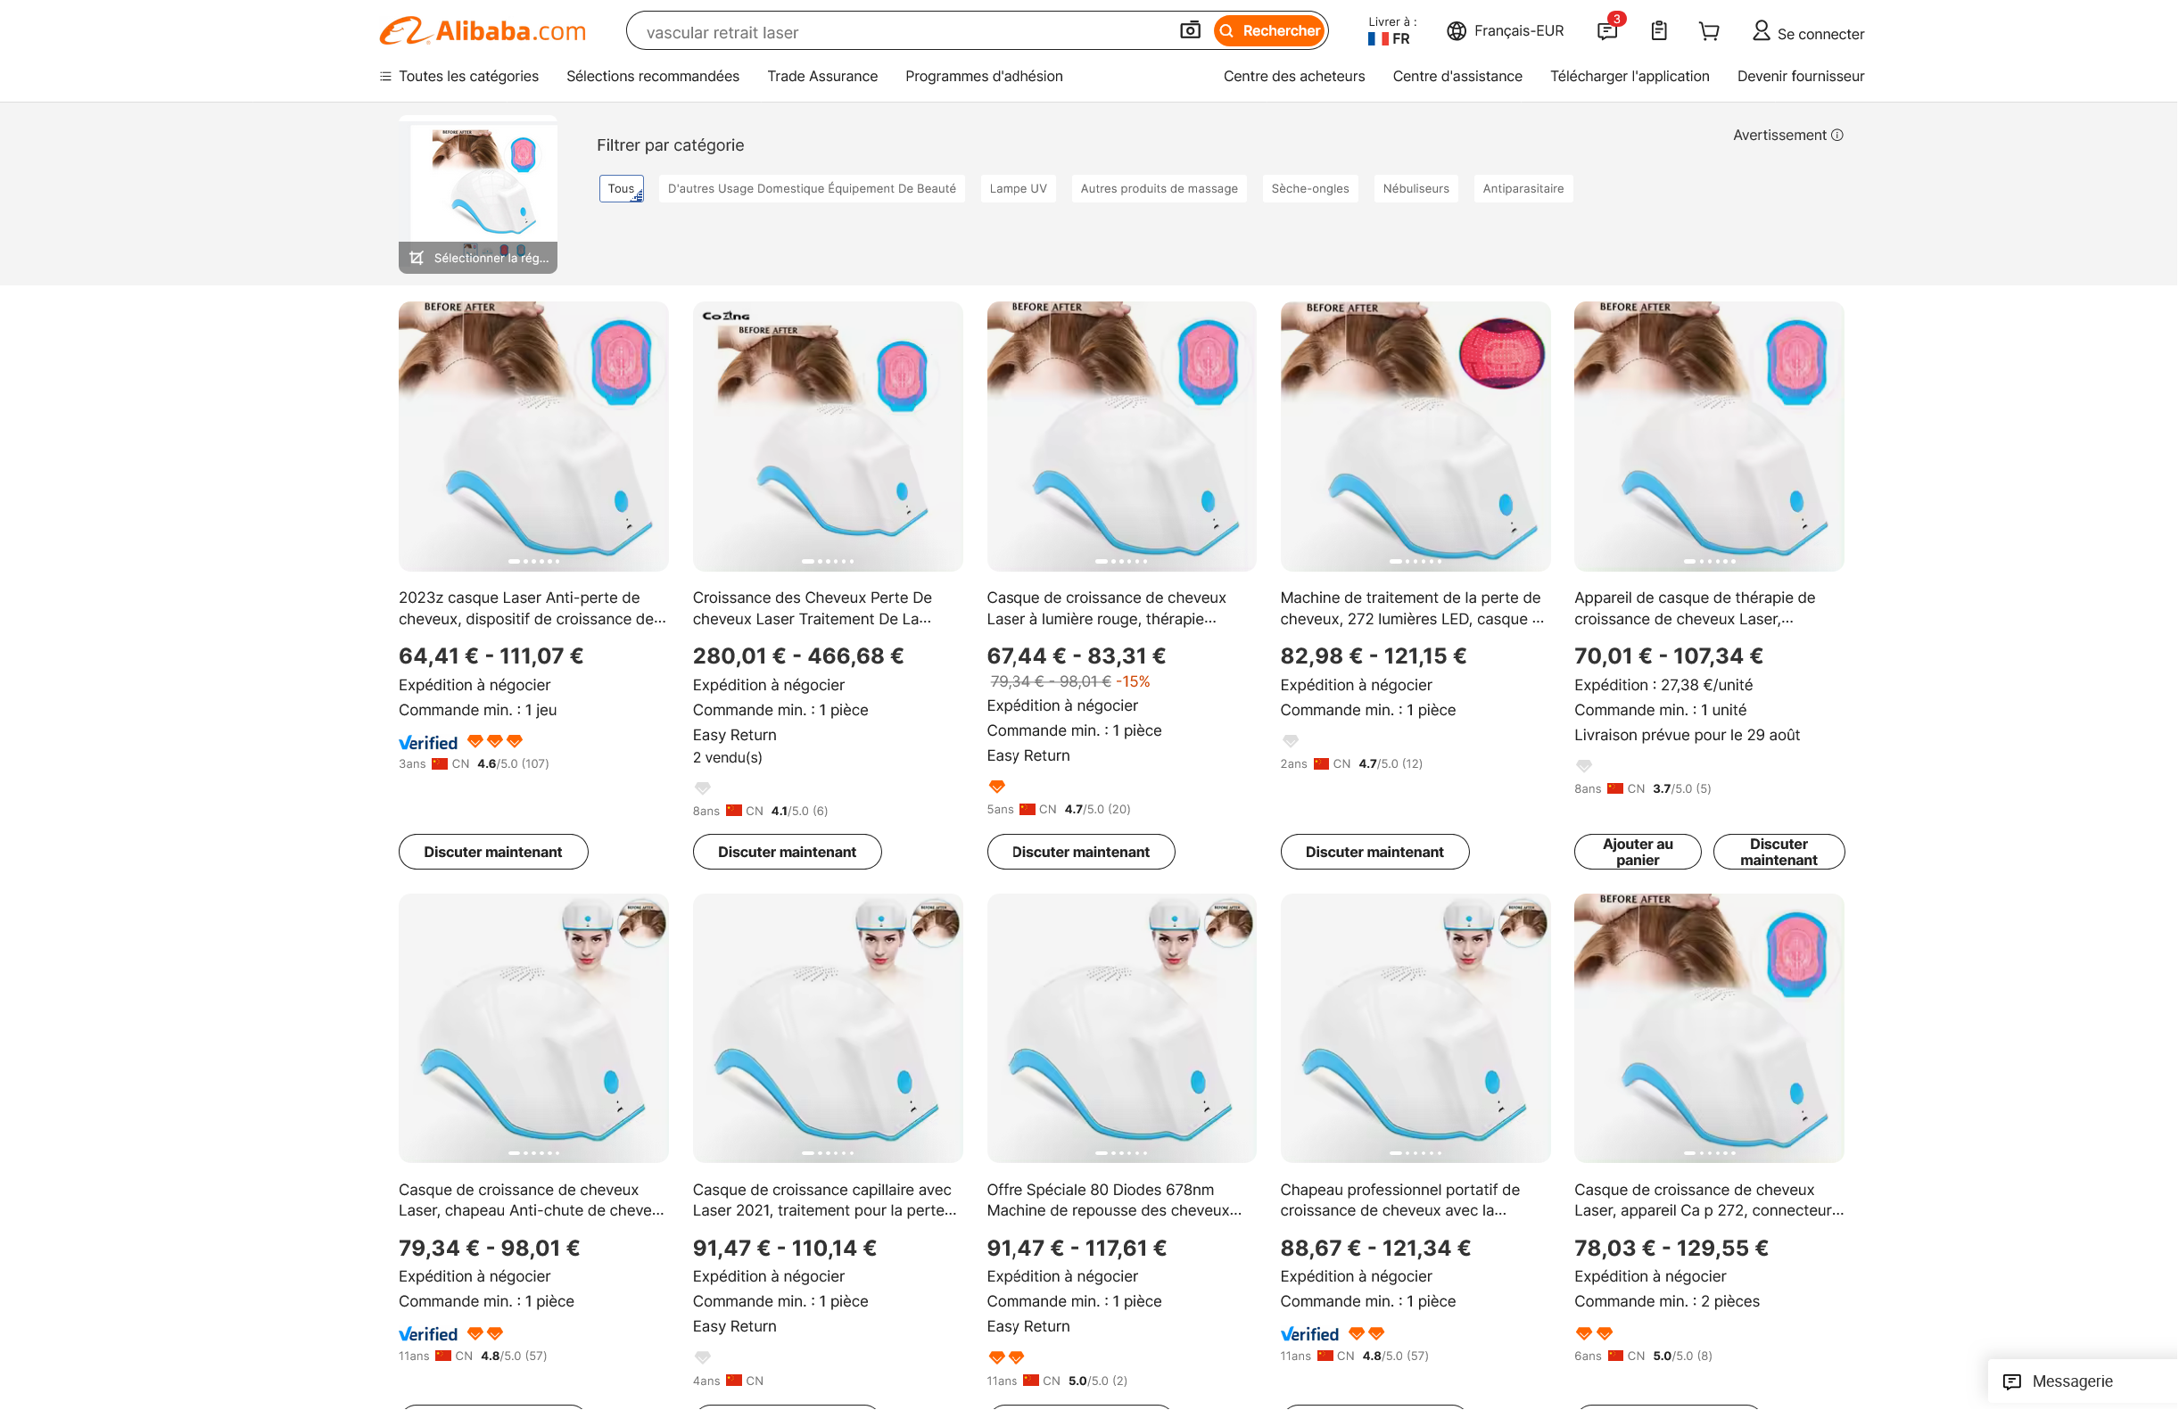Open the messages icon showing 3 notifications
The image size is (2179, 1410).
point(1606,33)
